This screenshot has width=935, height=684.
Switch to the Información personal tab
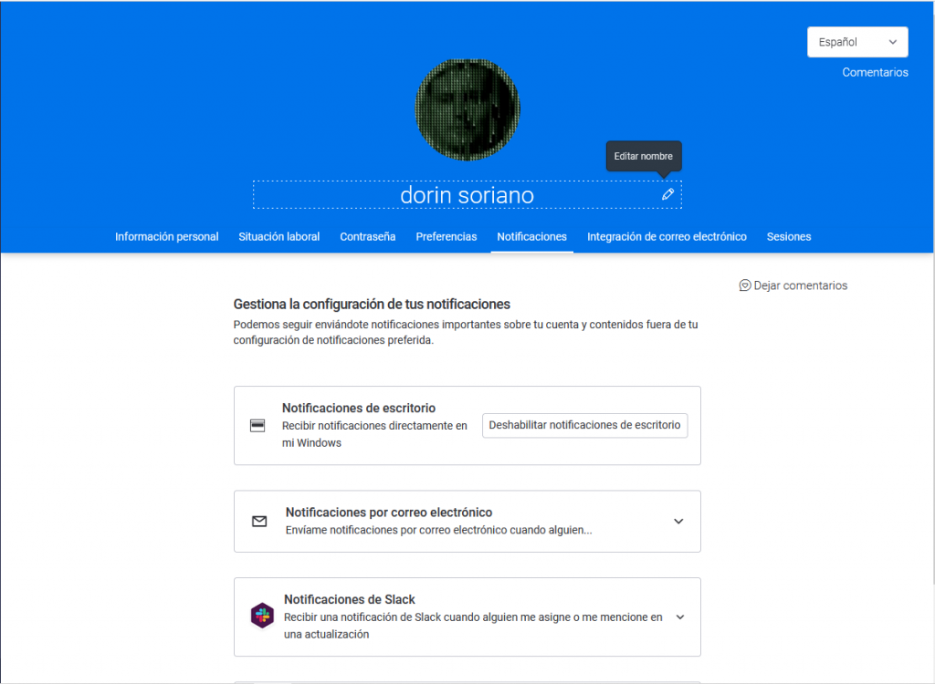click(x=166, y=236)
